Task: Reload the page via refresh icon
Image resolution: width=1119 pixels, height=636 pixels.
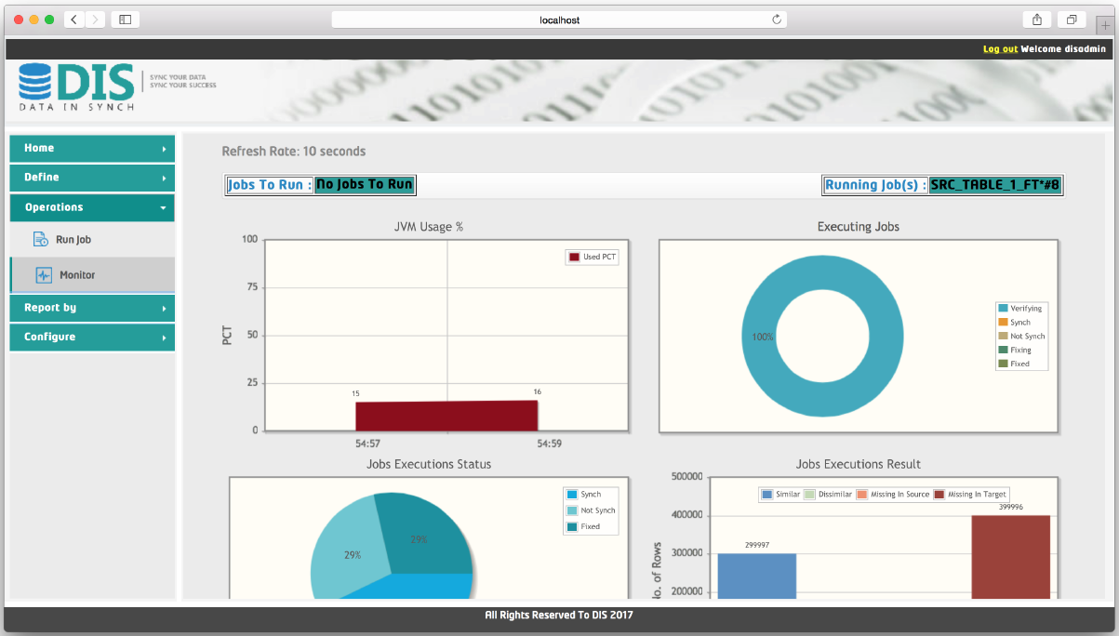Action: pyautogui.click(x=777, y=20)
